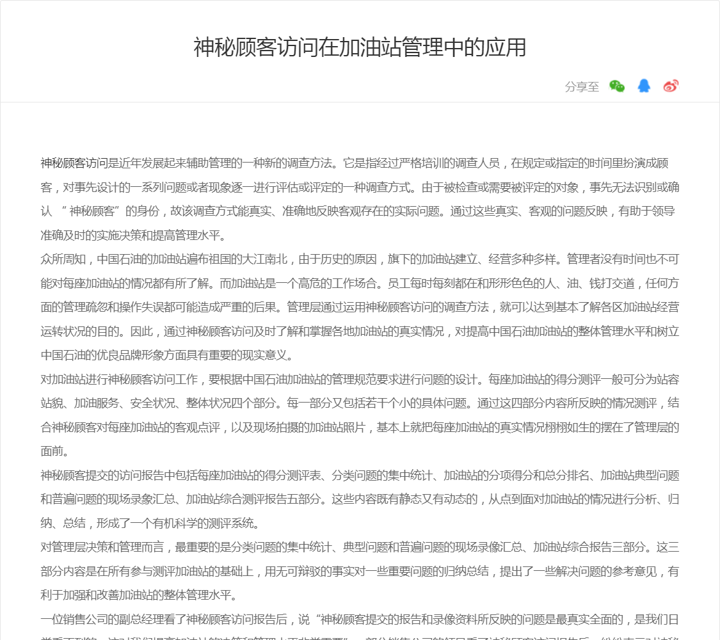The width and height of the screenshot is (720, 640).
Task: Click the line starting 利于加强和改善加油站的整体管理水平
Action: [x=140, y=595]
